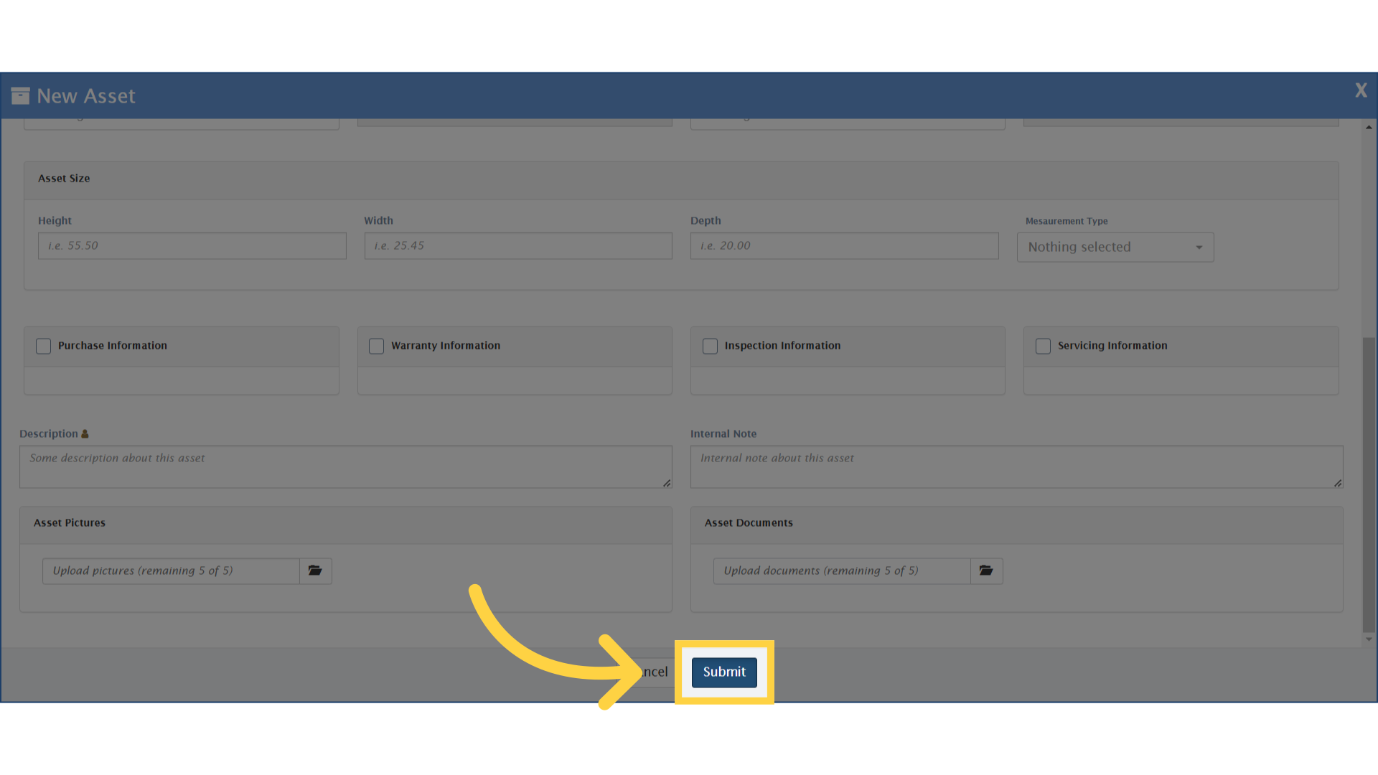Click inside the Depth field

(x=844, y=245)
